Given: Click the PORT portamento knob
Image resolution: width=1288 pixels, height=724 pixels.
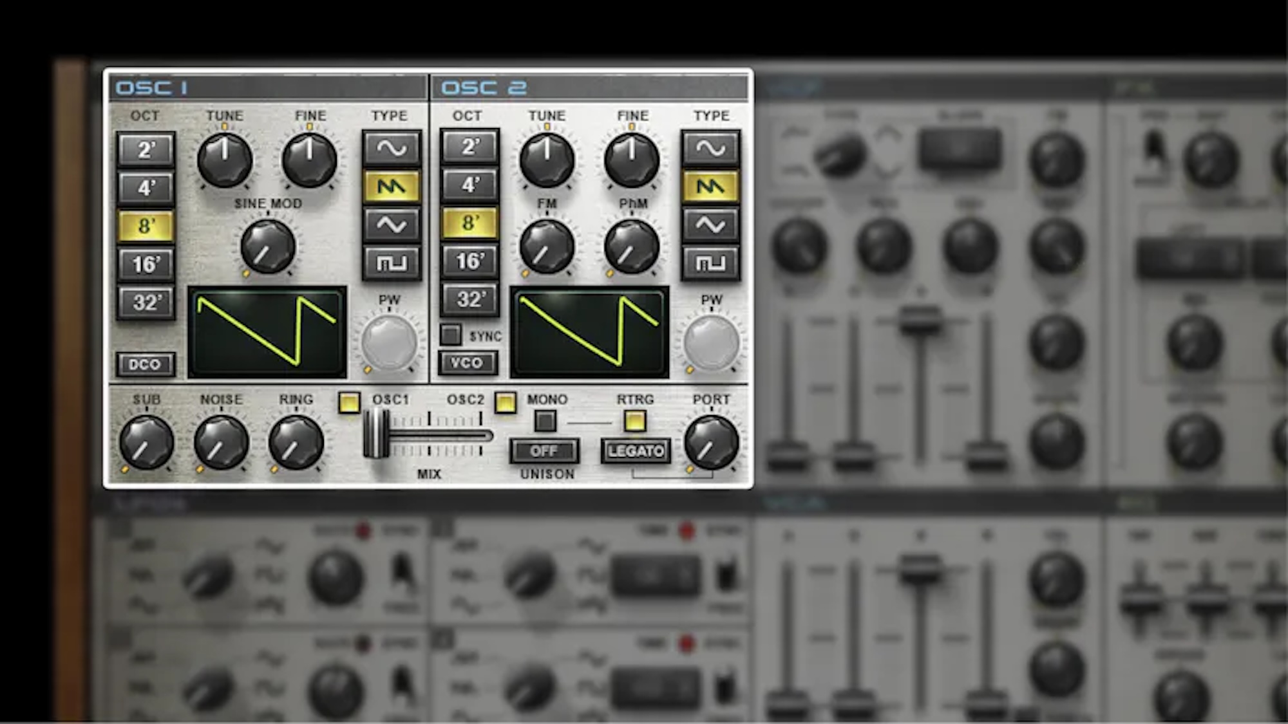Looking at the screenshot, I should pos(712,442).
